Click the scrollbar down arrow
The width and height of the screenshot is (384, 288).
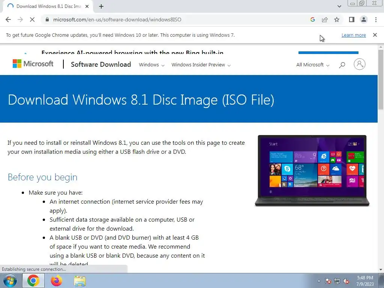[x=381, y=270]
